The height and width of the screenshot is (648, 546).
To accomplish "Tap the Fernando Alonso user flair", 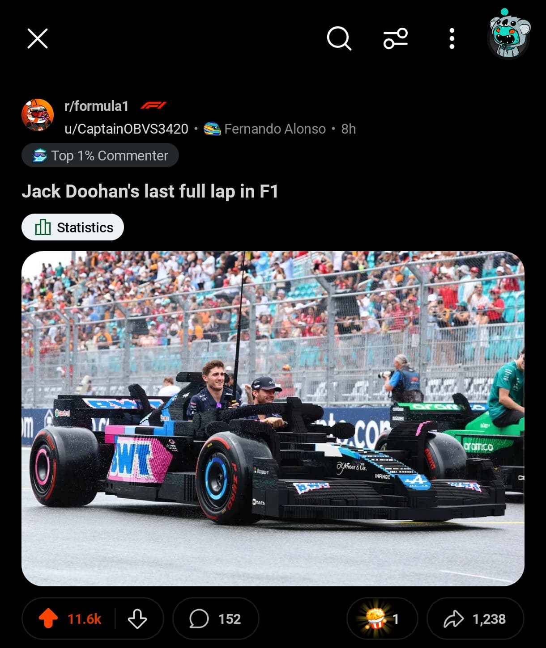I will 265,129.
